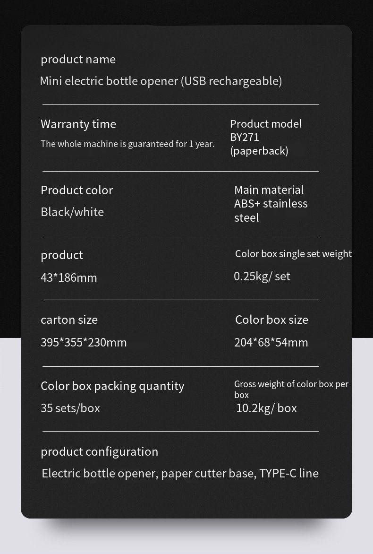The image size is (373, 554).
Task: Click the "Warranty time" label
Action: pyautogui.click(x=78, y=124)
